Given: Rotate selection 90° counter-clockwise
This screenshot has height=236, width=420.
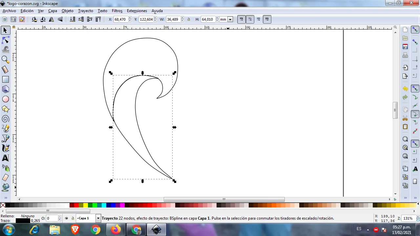Looking at the screenshot, I should [x=34, y=19].
